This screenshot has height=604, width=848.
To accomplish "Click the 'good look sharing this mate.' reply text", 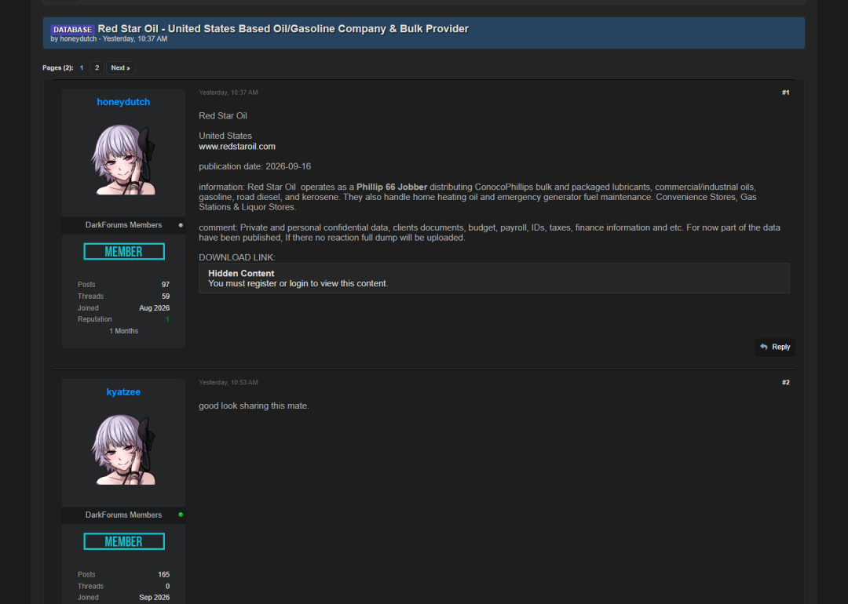I will pyautogui.click(x=254, y=406).
